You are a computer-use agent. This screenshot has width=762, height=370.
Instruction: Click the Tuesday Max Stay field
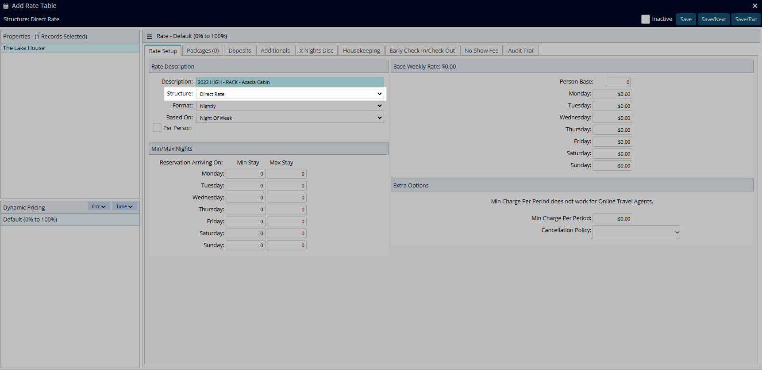pos(287,186)
